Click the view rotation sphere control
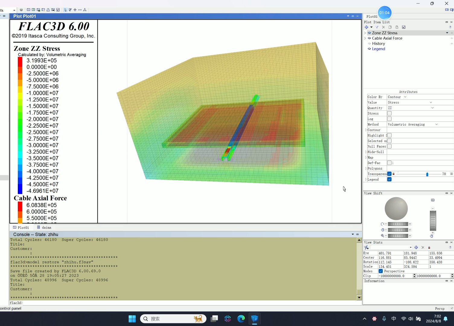This screenshot has height=326, width=454. point(396,209)
